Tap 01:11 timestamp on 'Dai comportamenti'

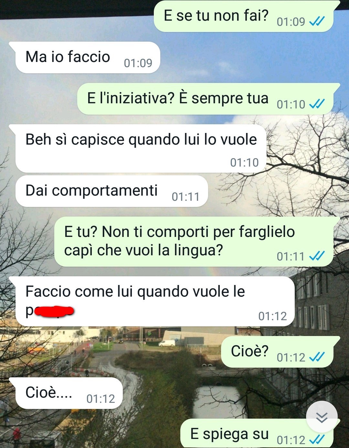click(185, 197)
